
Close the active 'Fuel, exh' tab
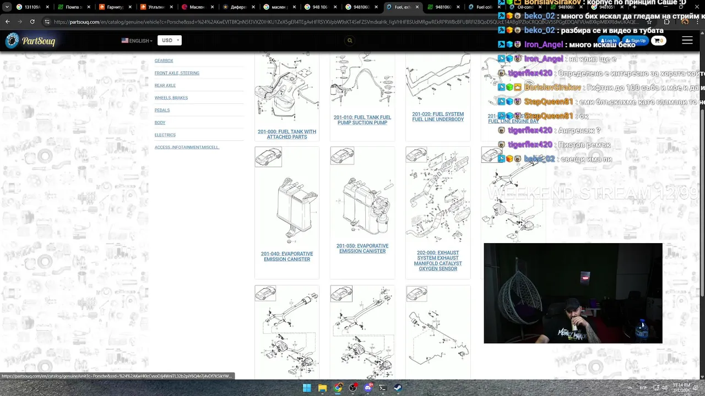pos(417,7)
